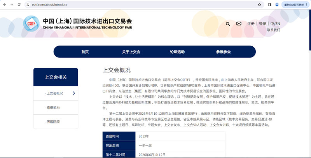Screen dimensions: 311x158
Task: Open the 首页 navigation item
Action: point(85,52)
